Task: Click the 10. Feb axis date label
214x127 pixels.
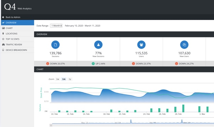Action: [x=54, y=114]
